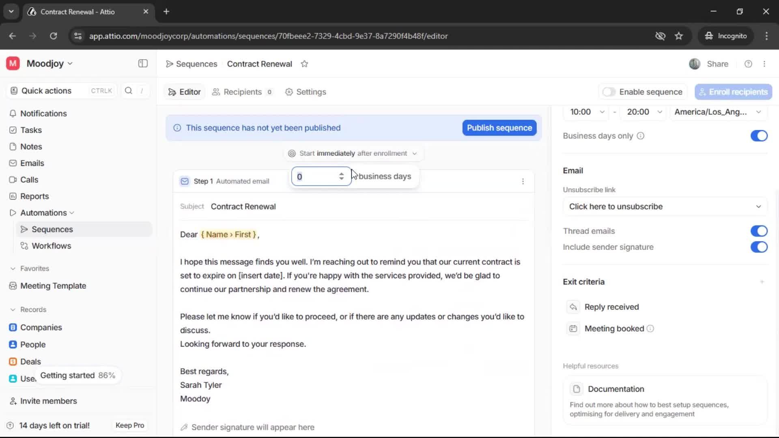Image resolution: width=779 pixels, height=438 pixels.
Task: Star the Contract Renewal sequence as favorite
Action: point(304,64)
